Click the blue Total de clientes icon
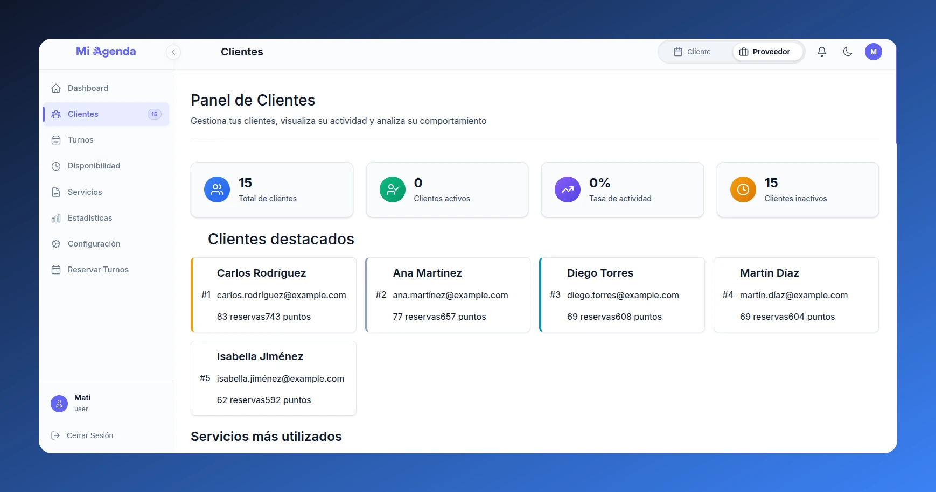Viewport: 936px width, 492px height. click(x=217, y=189)
